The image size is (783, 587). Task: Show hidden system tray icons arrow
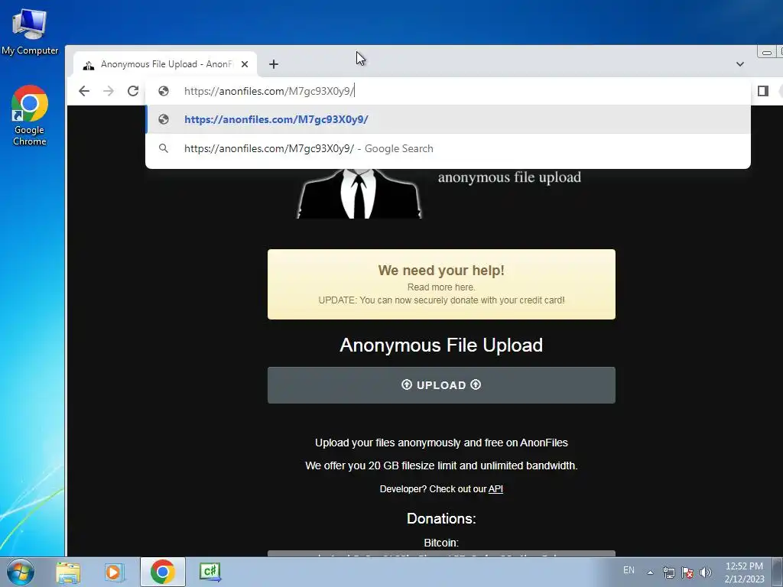tap(650, 572)
